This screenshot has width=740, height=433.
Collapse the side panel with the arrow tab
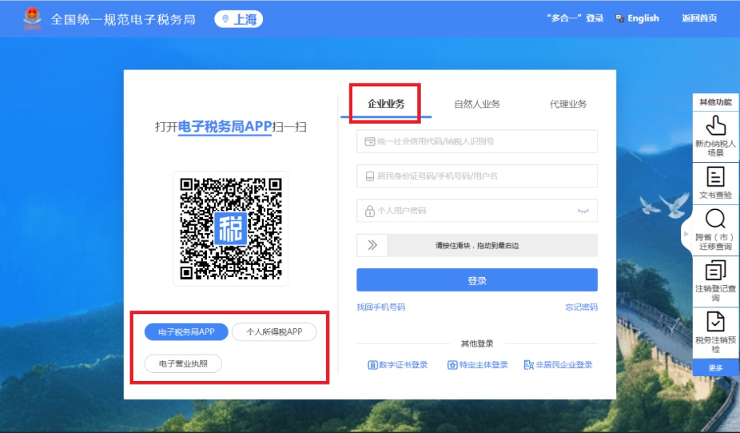[687, 234]
